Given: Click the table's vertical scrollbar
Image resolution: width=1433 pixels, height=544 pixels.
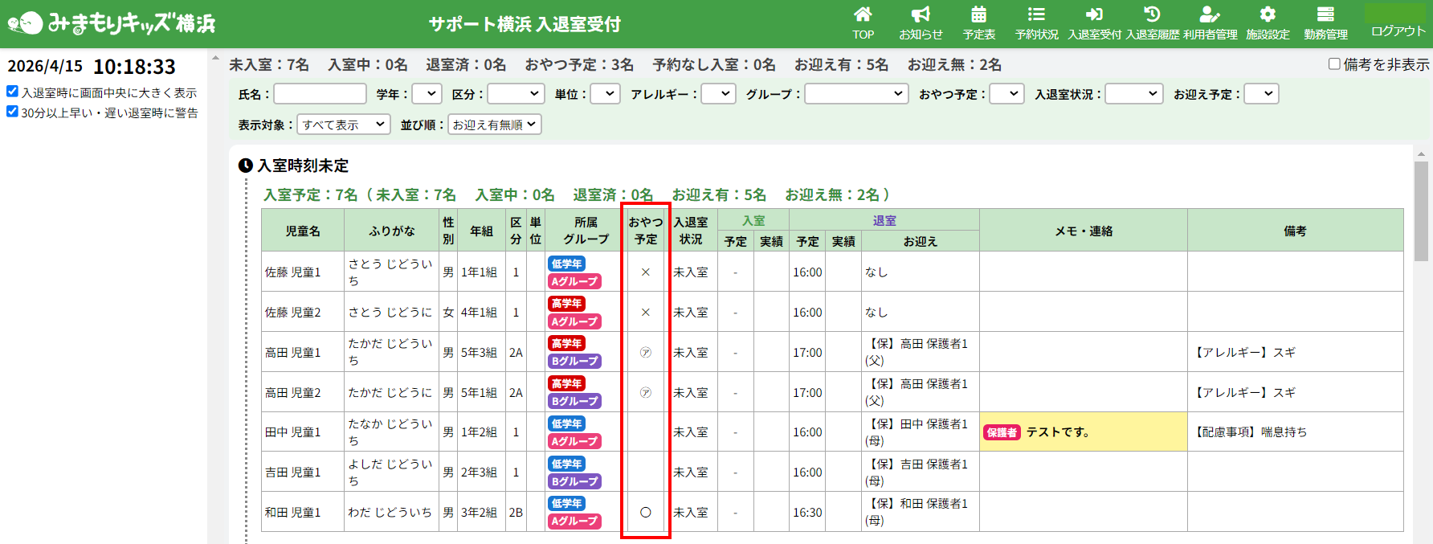Looking at the screenshot, I should pyautogui.click(x=1421, y=212).
